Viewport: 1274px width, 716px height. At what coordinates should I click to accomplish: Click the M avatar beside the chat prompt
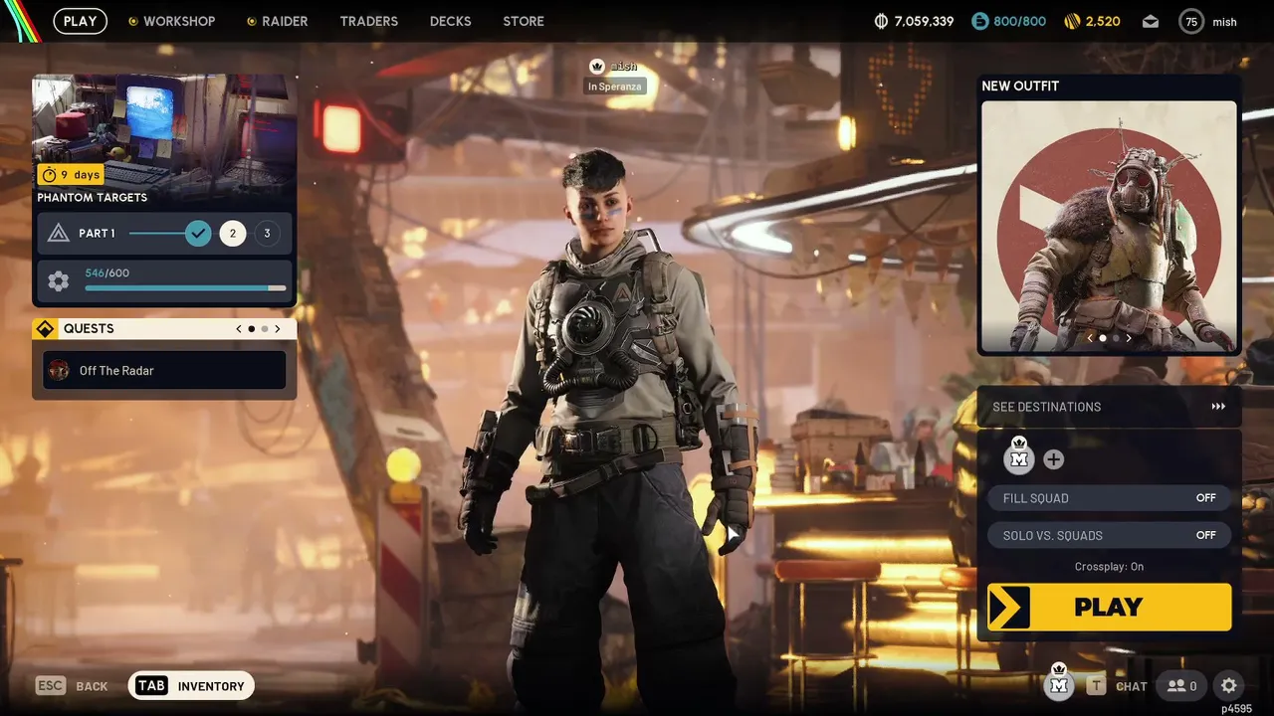[x=1059, y=683]
